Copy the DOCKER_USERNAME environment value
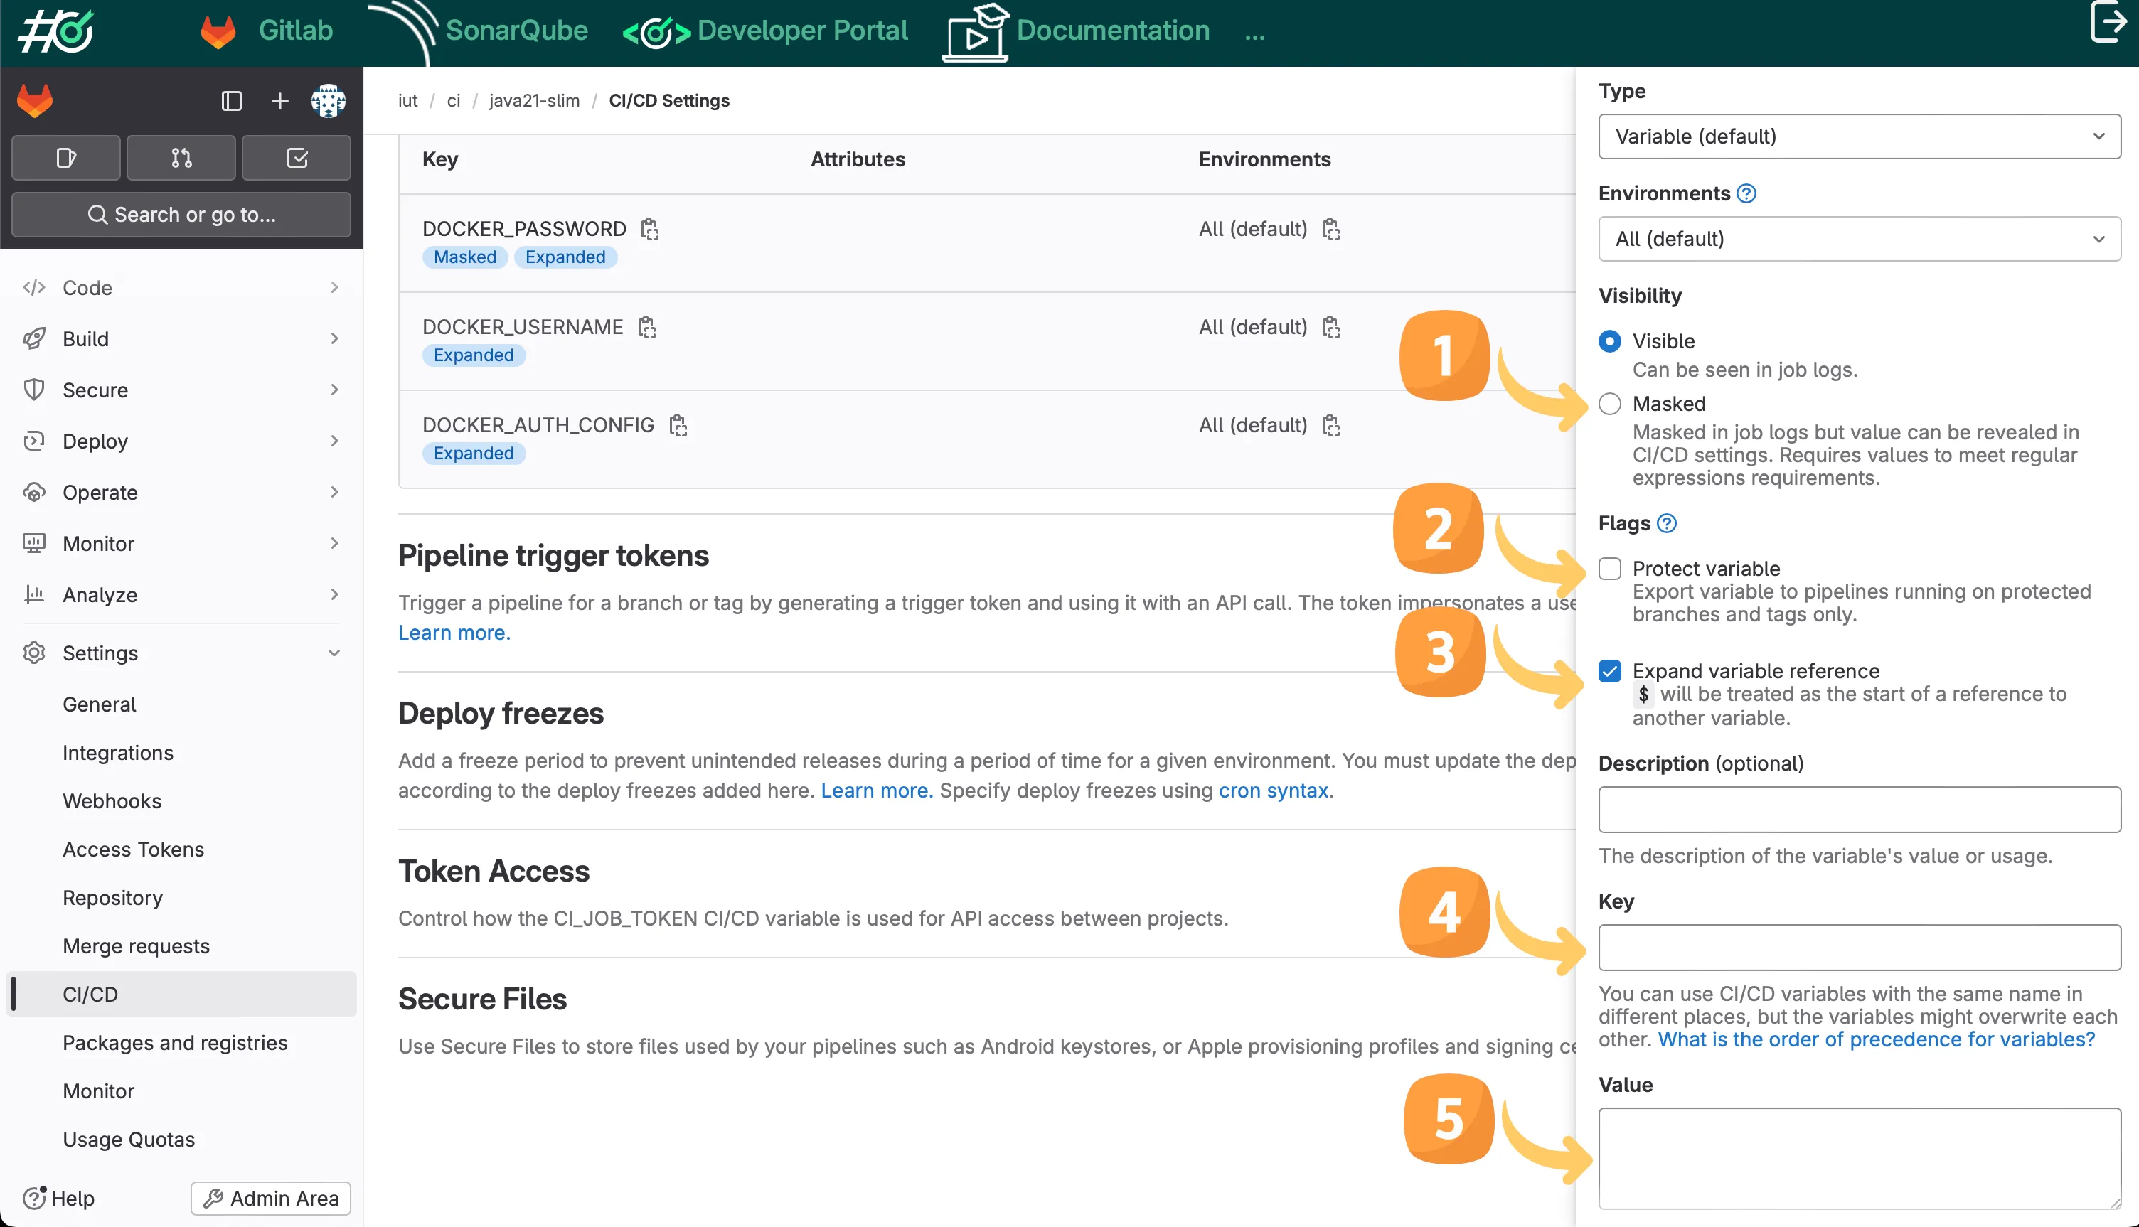This screenshot has height=1227, width=2139. [x=1330, y=327]
